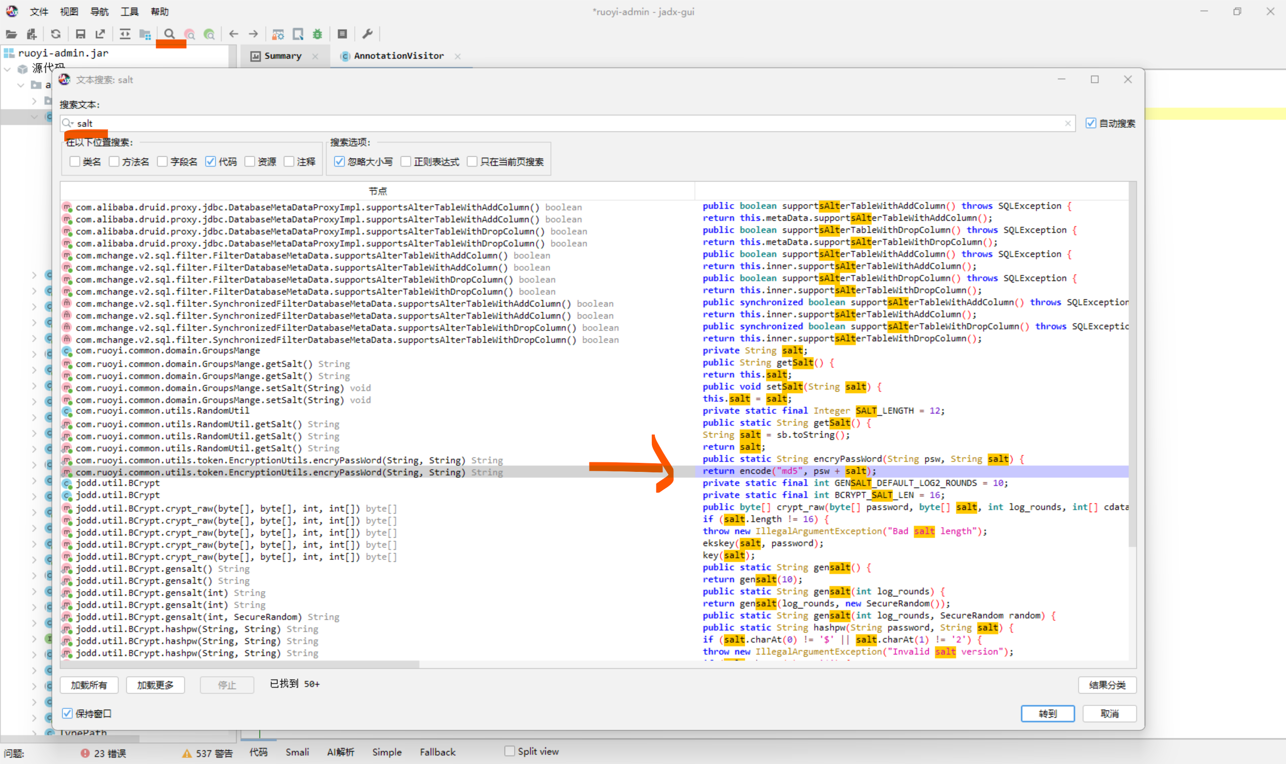The width and height of the screenshot is (1286, 764).
Task: Click the open file folder icon
Action: 11,34
